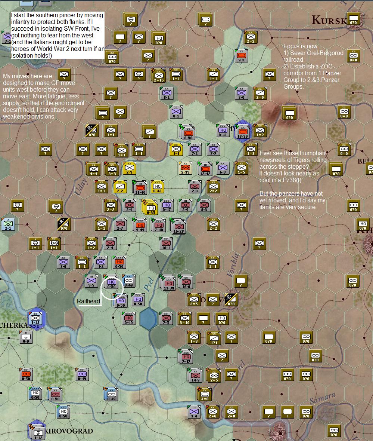Screen dimensions: 373x441
Task: Click the Soviet 2=8 rifle counter
Action: click(x=231, y=412)
